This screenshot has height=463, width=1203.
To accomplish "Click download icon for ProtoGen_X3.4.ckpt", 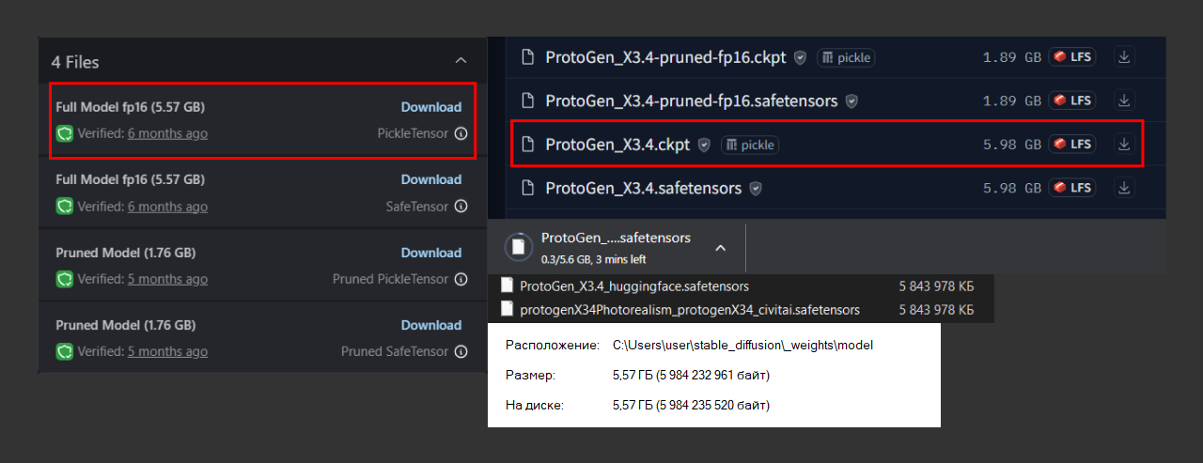I will click(x=1123, y=145).
